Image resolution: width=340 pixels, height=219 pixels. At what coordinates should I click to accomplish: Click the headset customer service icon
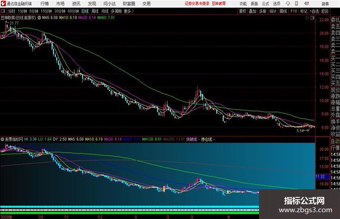pos(288,4)
